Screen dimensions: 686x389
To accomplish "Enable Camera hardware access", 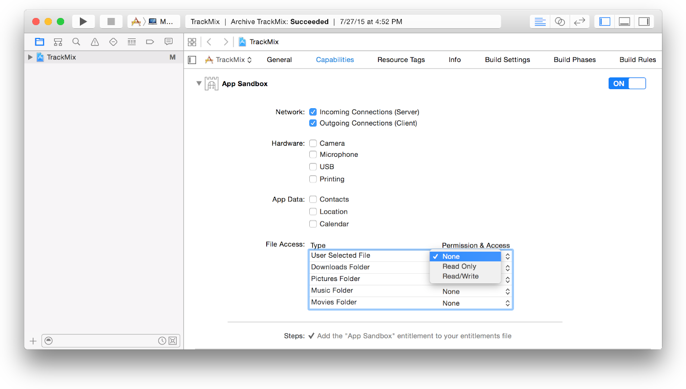I will [313, 143].
